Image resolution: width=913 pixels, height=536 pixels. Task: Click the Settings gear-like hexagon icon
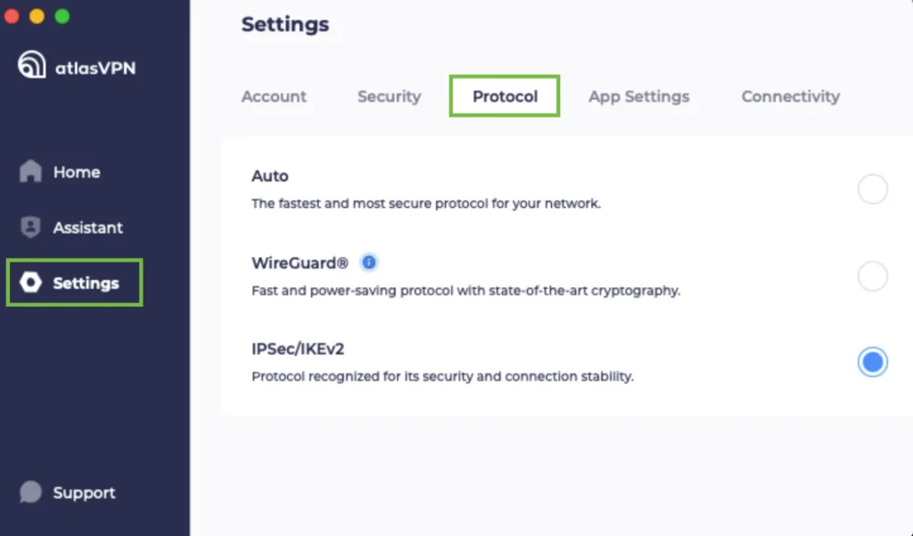(x=33, y=283)
